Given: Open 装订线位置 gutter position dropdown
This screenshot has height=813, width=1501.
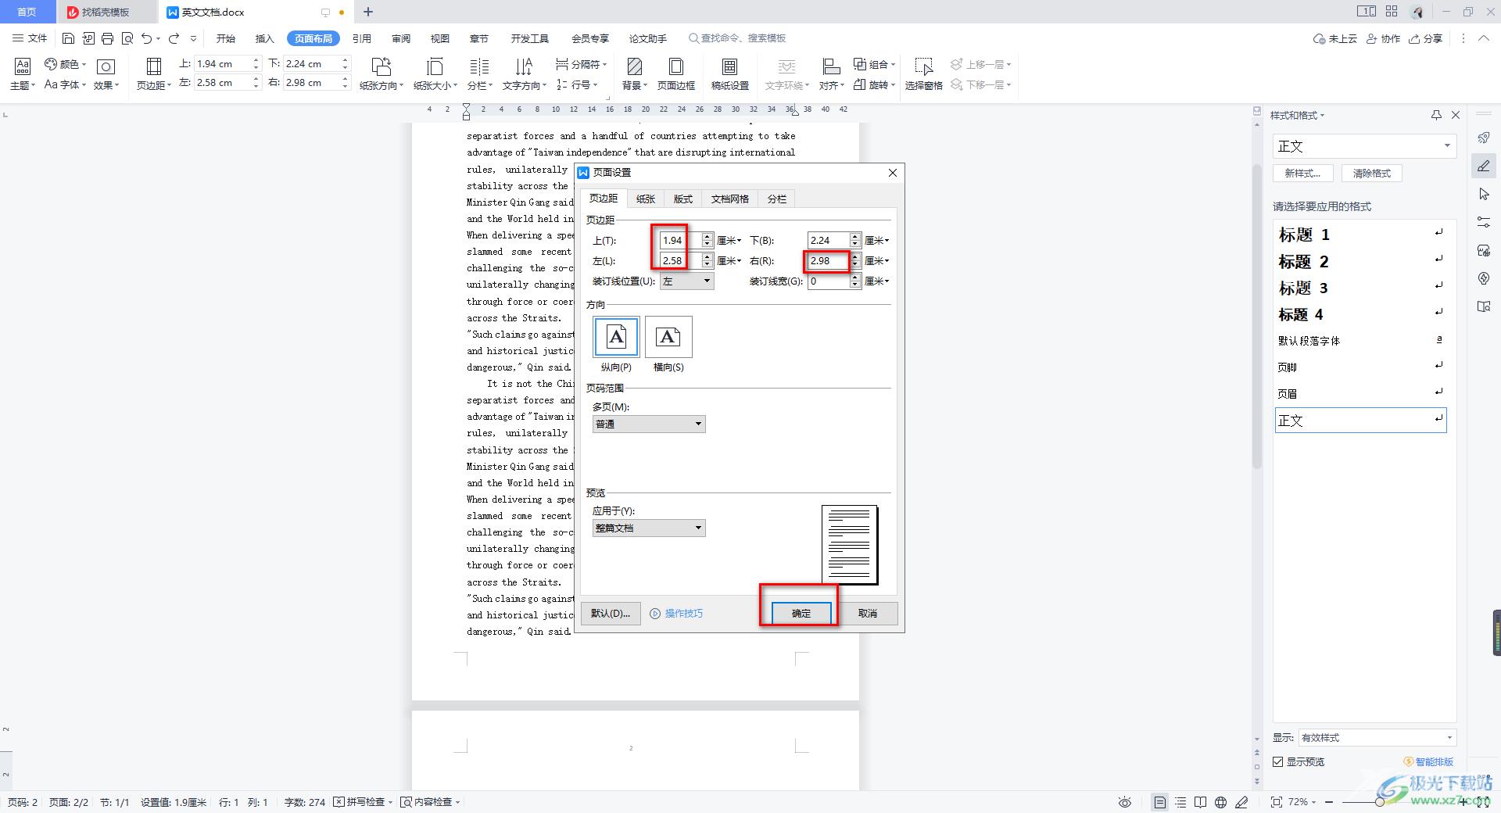Looking at the screenshot, I should [687, 281].
